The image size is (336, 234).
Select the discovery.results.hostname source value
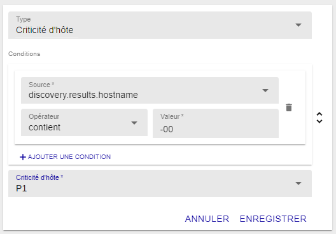pyautogui.click(x=83, y=95)
